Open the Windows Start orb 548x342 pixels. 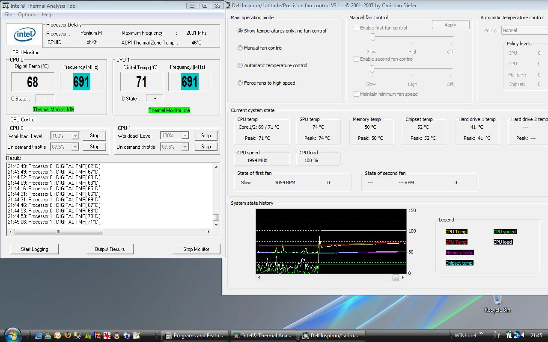[12, 335]
